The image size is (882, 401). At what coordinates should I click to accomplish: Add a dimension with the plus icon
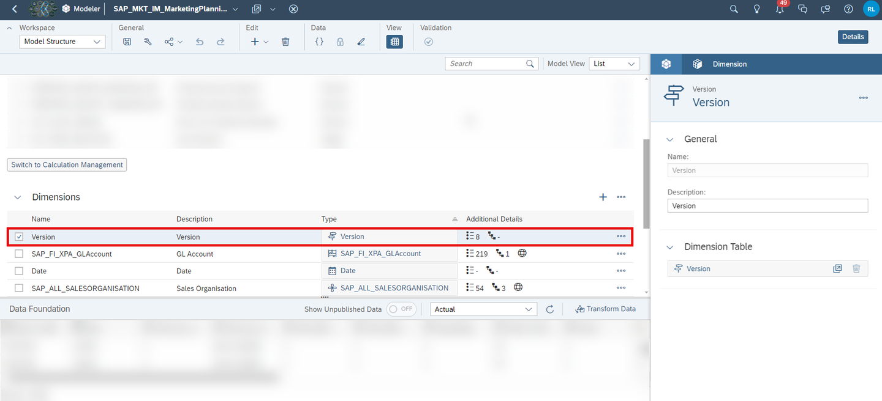coord(603,197)
